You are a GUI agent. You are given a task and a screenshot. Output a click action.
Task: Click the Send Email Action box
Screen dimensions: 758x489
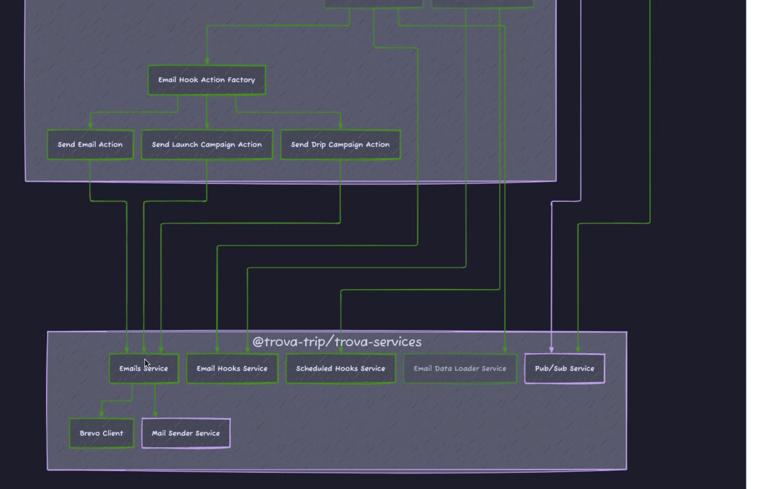(90, 145)
